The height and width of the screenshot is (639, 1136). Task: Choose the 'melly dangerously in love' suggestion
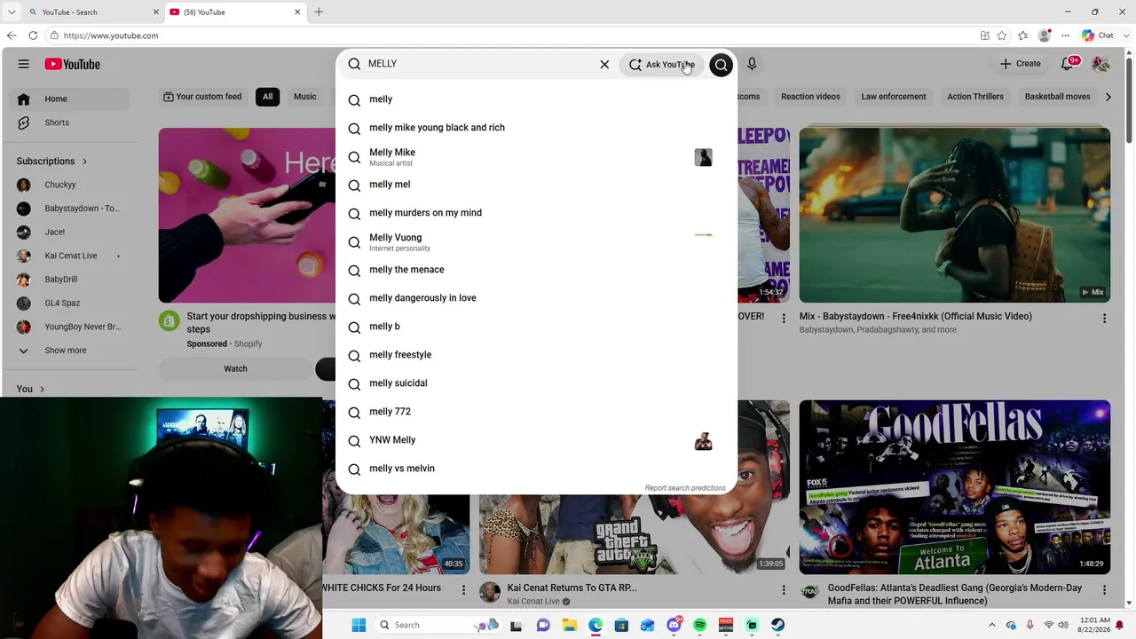[x=536, y=298]
